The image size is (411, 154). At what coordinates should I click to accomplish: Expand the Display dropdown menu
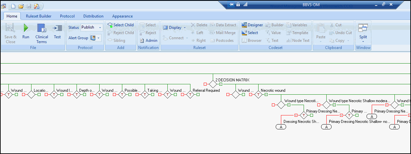click(x=185, y=28)
